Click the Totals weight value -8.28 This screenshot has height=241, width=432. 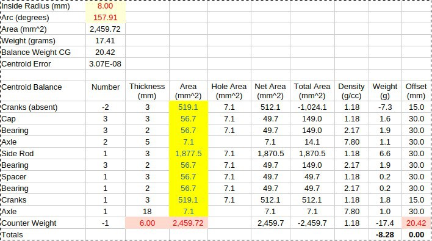(x=385, y=235)
